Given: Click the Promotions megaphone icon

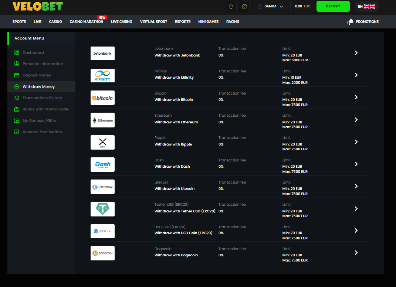Looking at the screenshot, I should (350, 22).
